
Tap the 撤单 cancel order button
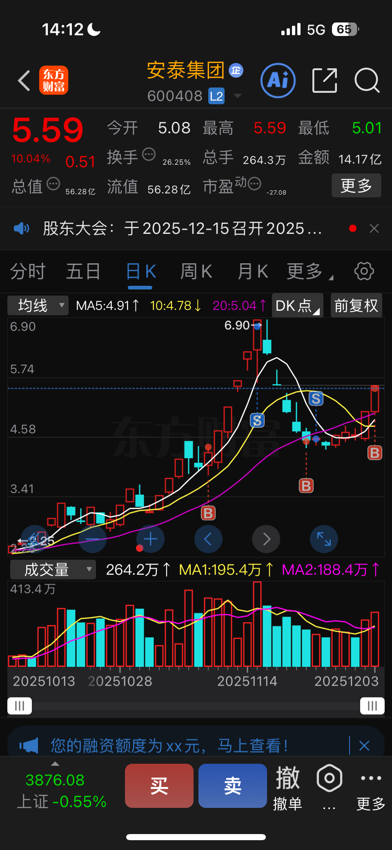[x=288, y=788]
